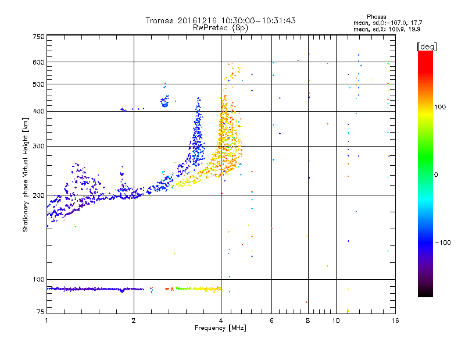Click the 'Stationary phase Virtual Height [km]' axis title
The width and height of the screenshot is (465, 349).
point(26,174)
